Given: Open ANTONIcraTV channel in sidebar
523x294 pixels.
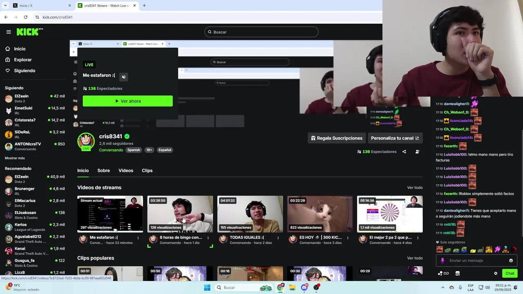Looking at the screenshot, I should click(x=35, y=146).
